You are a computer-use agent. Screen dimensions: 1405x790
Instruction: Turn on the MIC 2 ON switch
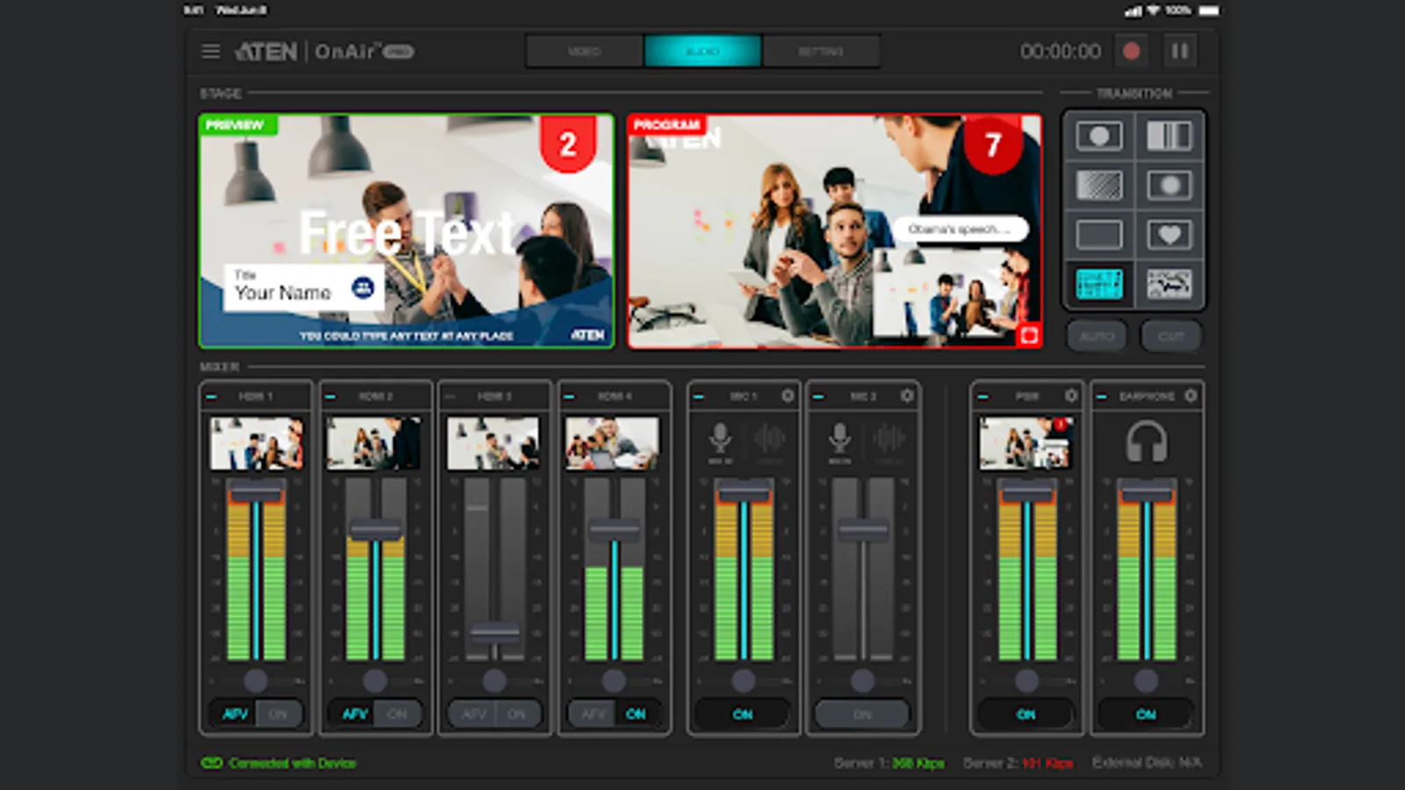tap(862, 715)
